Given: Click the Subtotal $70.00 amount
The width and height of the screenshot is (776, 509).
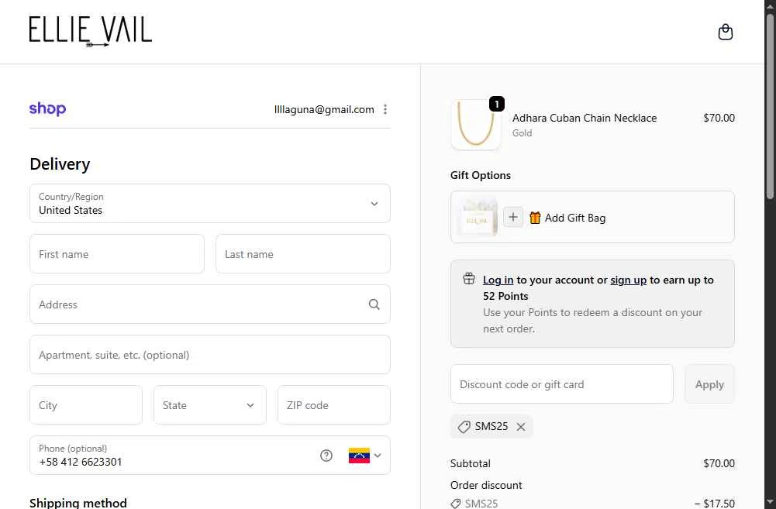Looking at the screenshot, I should point(719,463).
